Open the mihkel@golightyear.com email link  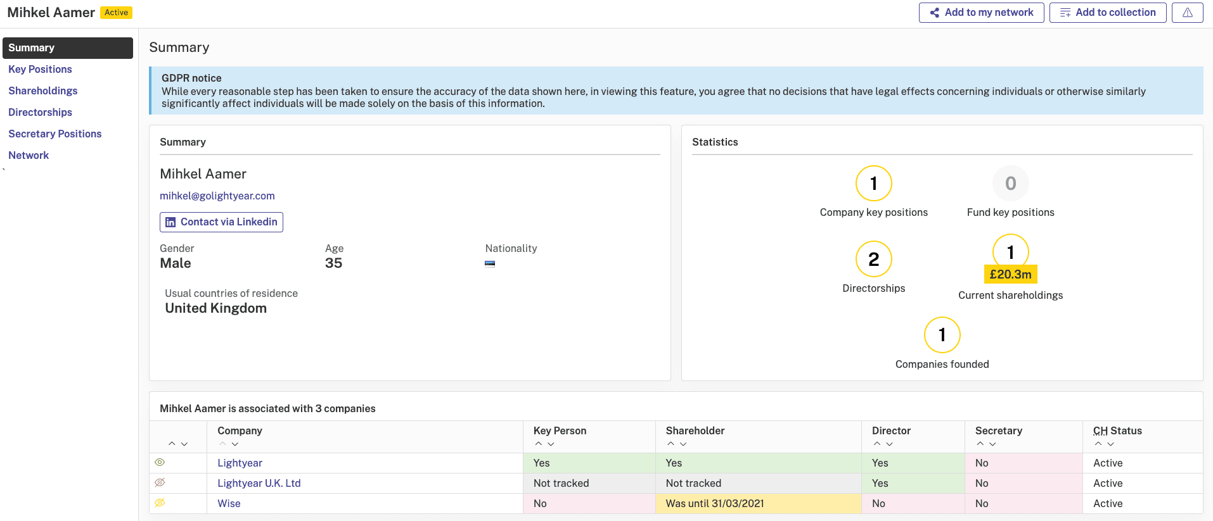pyautogui.click(x=217, y=196)
